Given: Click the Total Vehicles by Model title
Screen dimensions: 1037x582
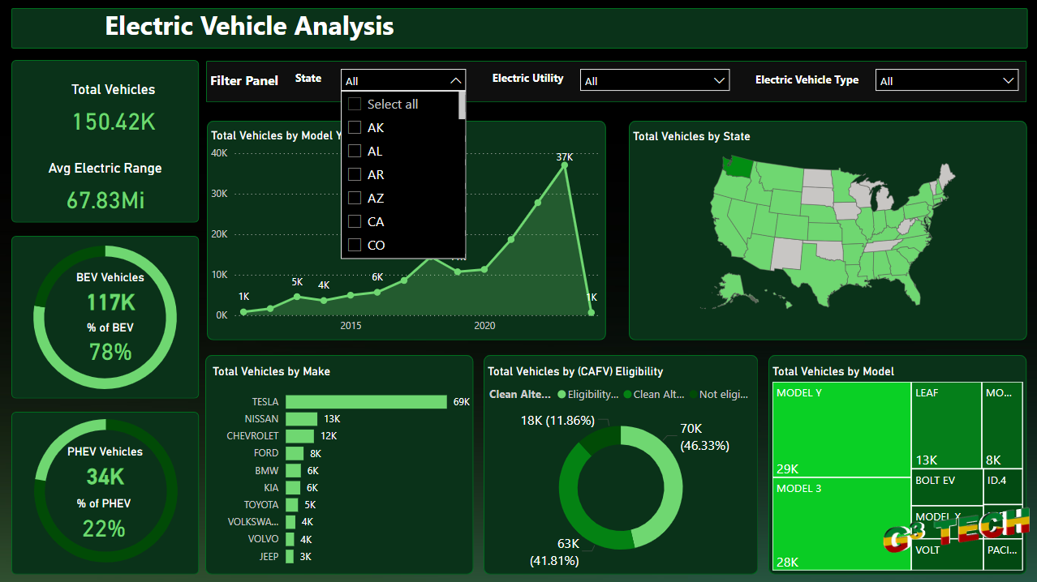Looking at the screenshot, I should (x=833, y=371).
